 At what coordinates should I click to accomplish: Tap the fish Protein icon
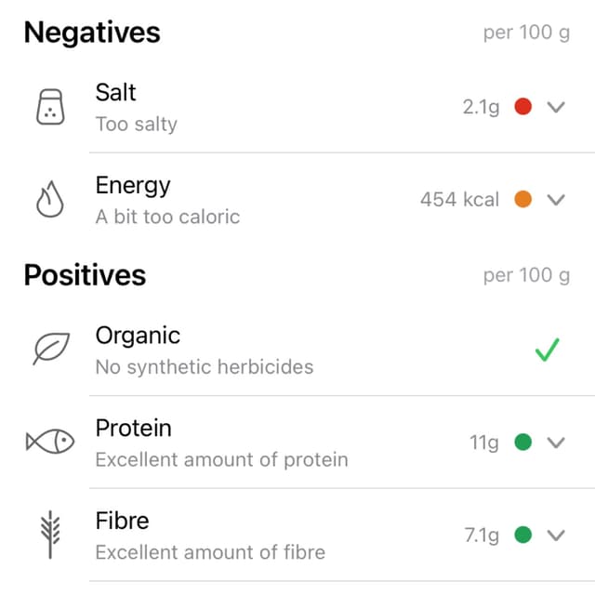50,442
